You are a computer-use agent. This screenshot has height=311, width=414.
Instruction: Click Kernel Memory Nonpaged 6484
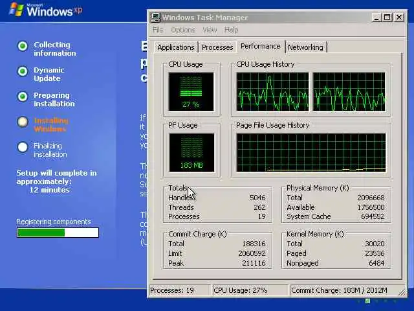[376, 263]
